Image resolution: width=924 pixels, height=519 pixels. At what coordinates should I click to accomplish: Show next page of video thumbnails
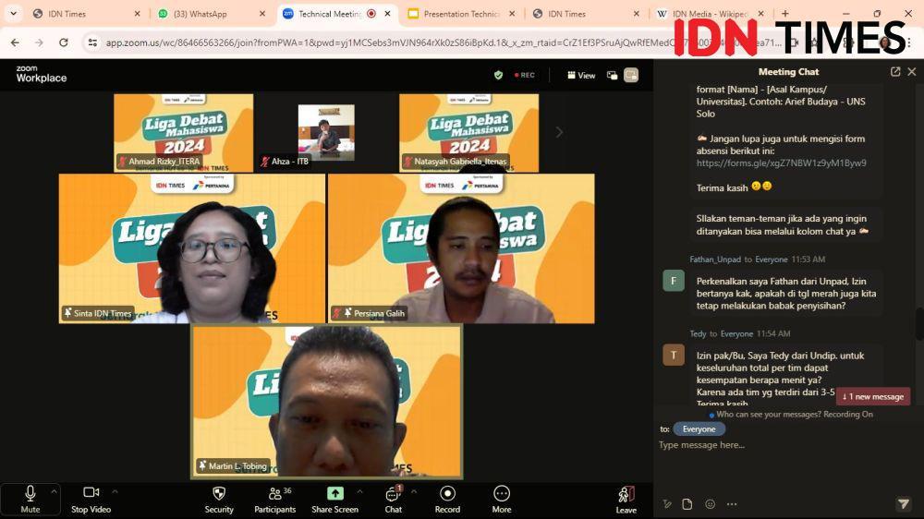pyautogui.click(x=559, y=133)
